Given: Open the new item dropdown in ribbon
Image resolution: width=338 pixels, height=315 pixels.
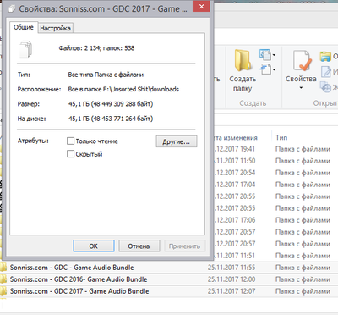Looking at the screenshot, I should coord(268,55).
